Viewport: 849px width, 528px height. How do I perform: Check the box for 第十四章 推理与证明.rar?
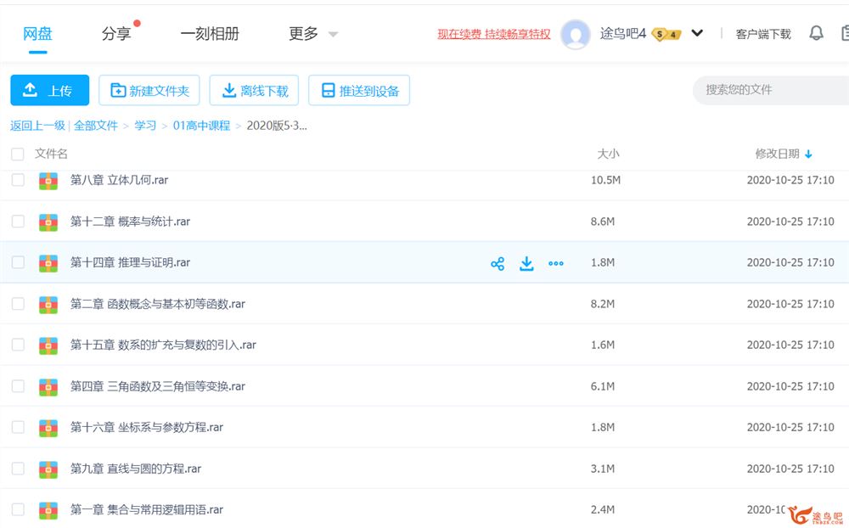pyautogui.click(x=18, y=262)
